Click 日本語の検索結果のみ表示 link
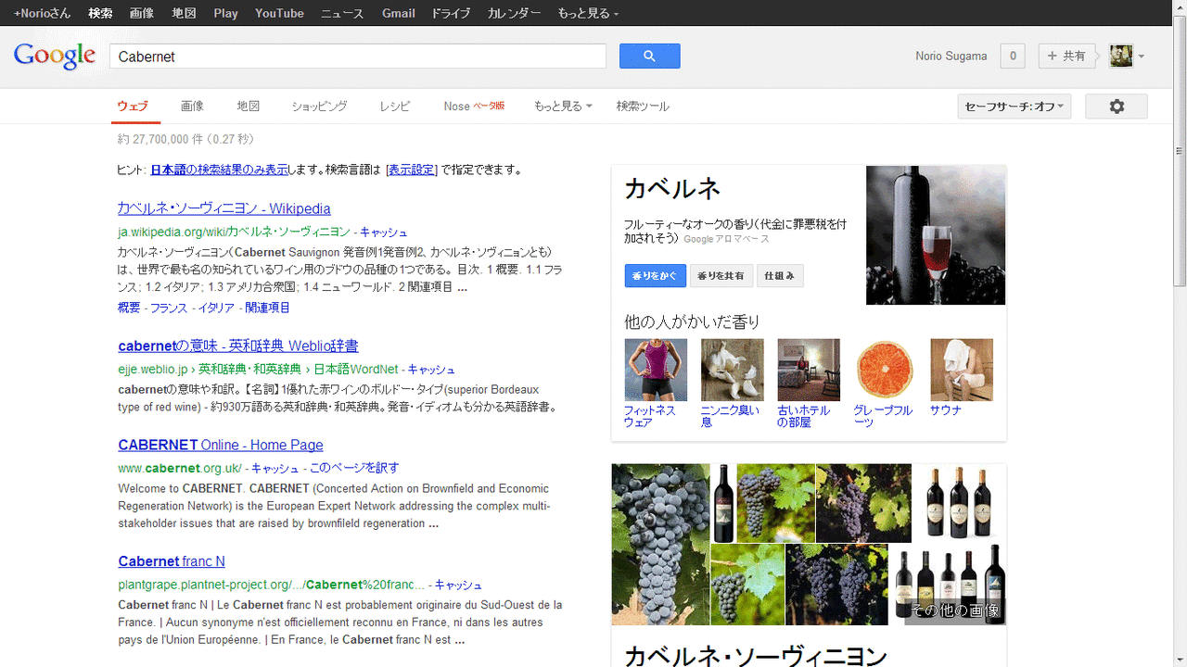 (x=219, y=170)
